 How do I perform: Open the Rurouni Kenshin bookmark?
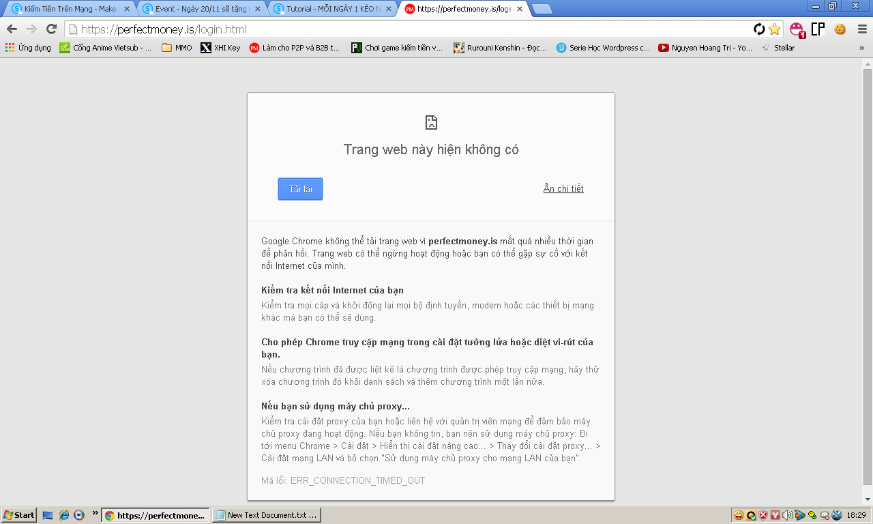[500, 48]
